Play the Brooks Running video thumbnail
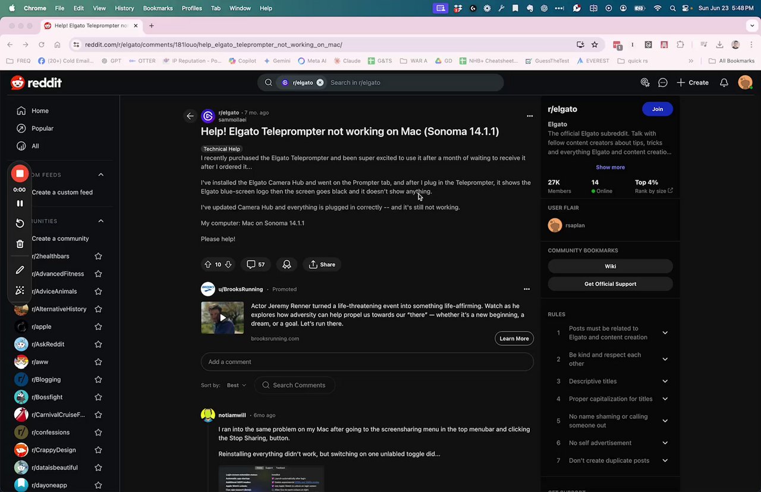The height and width of the screenshot is (492, 761). click(222, 318)
